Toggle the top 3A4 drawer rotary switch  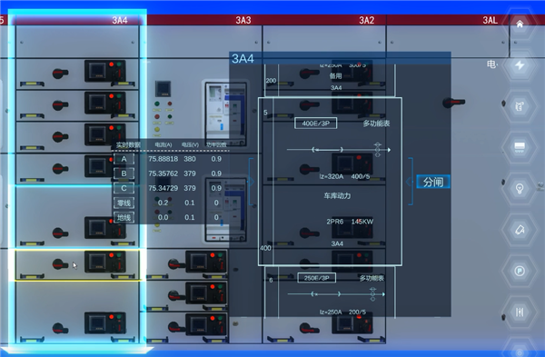(60, 74)
